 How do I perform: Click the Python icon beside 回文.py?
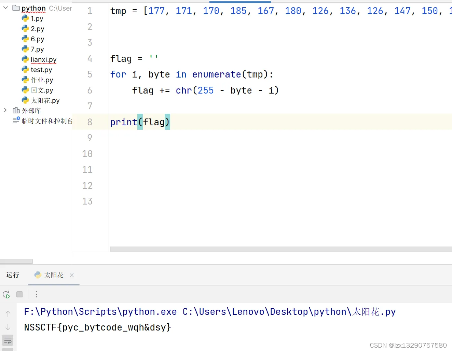(x=25, y=90)
